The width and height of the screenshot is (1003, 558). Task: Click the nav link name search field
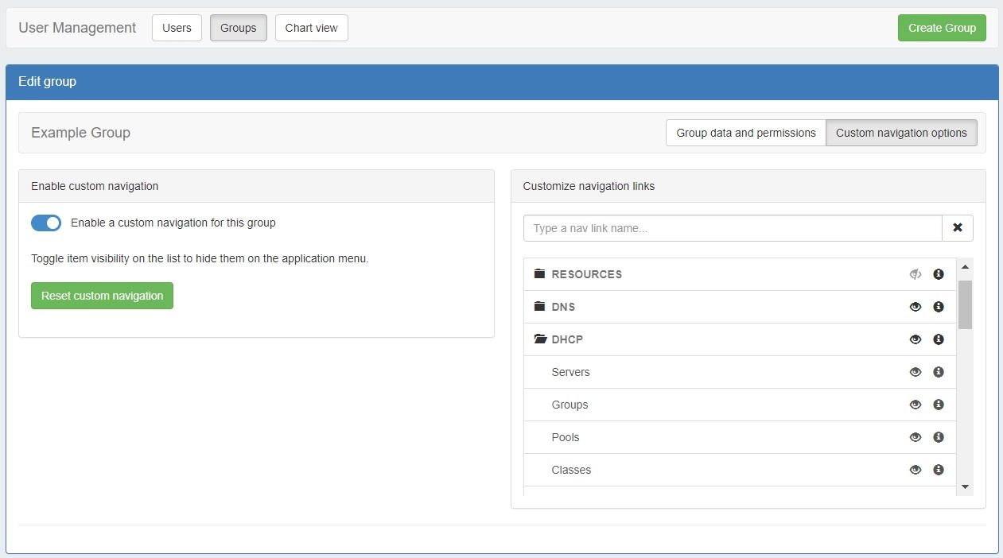click(x=732, y=228)
